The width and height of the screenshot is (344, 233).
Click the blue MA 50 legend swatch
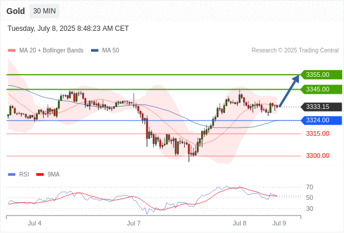pyautogui.click(x=94, y=51)
